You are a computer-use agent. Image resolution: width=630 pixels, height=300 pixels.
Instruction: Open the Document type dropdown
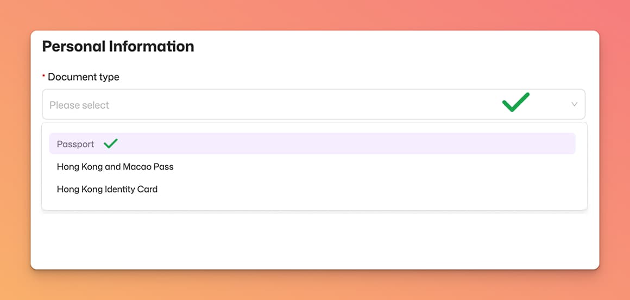(313, 104)
